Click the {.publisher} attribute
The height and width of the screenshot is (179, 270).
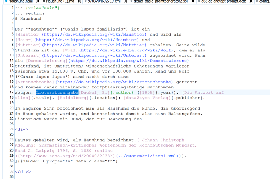click(x=187, y=98)
